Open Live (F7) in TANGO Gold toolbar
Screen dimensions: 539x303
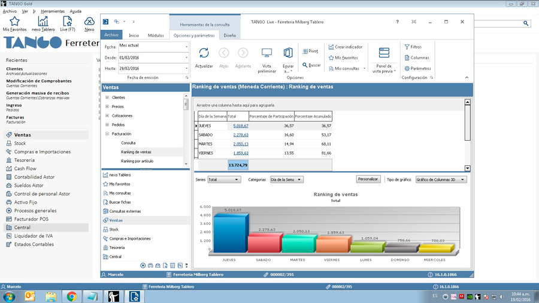coord(67,24)
